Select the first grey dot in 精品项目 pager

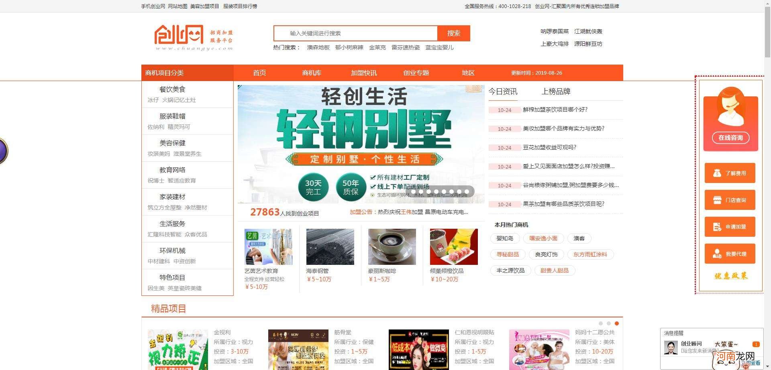[601, 323]
